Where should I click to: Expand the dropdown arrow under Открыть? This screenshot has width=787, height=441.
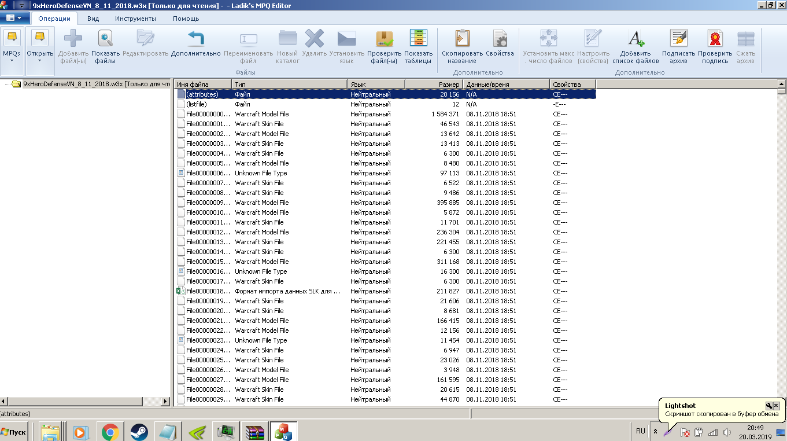click(40, 61)
